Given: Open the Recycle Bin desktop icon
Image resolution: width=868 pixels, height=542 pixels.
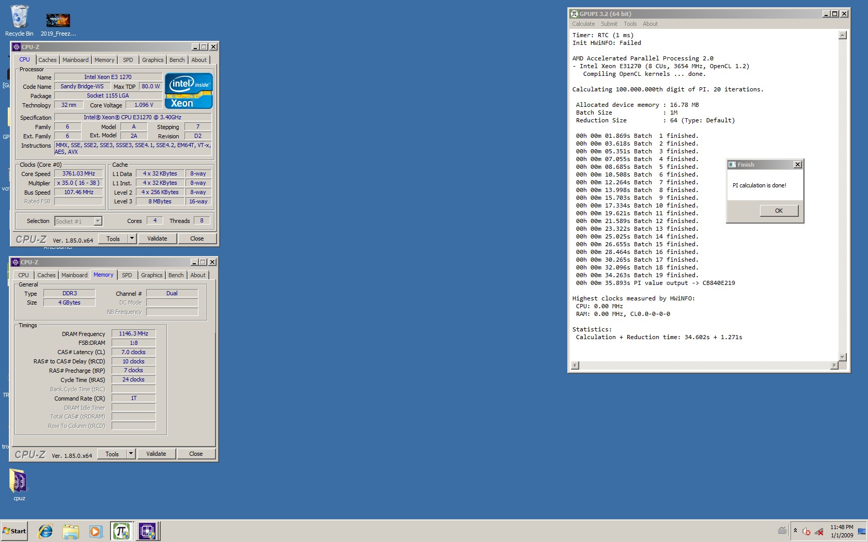Looking at the screenshot, I should (19, 21).
